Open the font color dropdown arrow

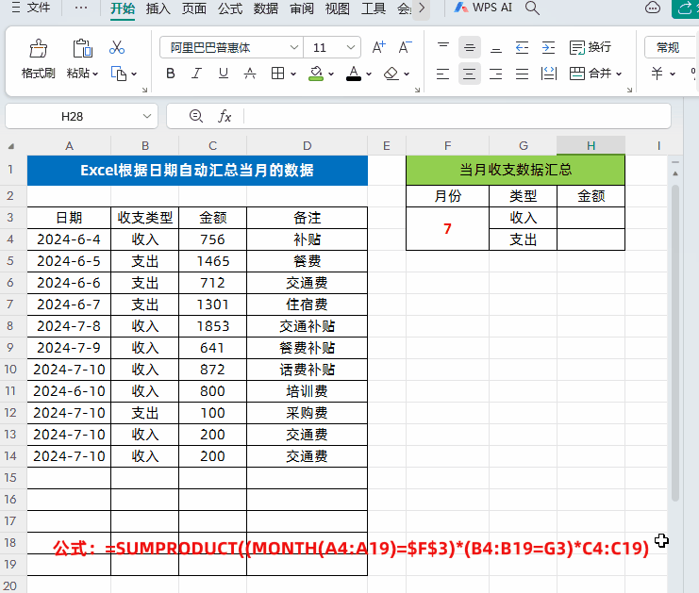coord(369,74)
